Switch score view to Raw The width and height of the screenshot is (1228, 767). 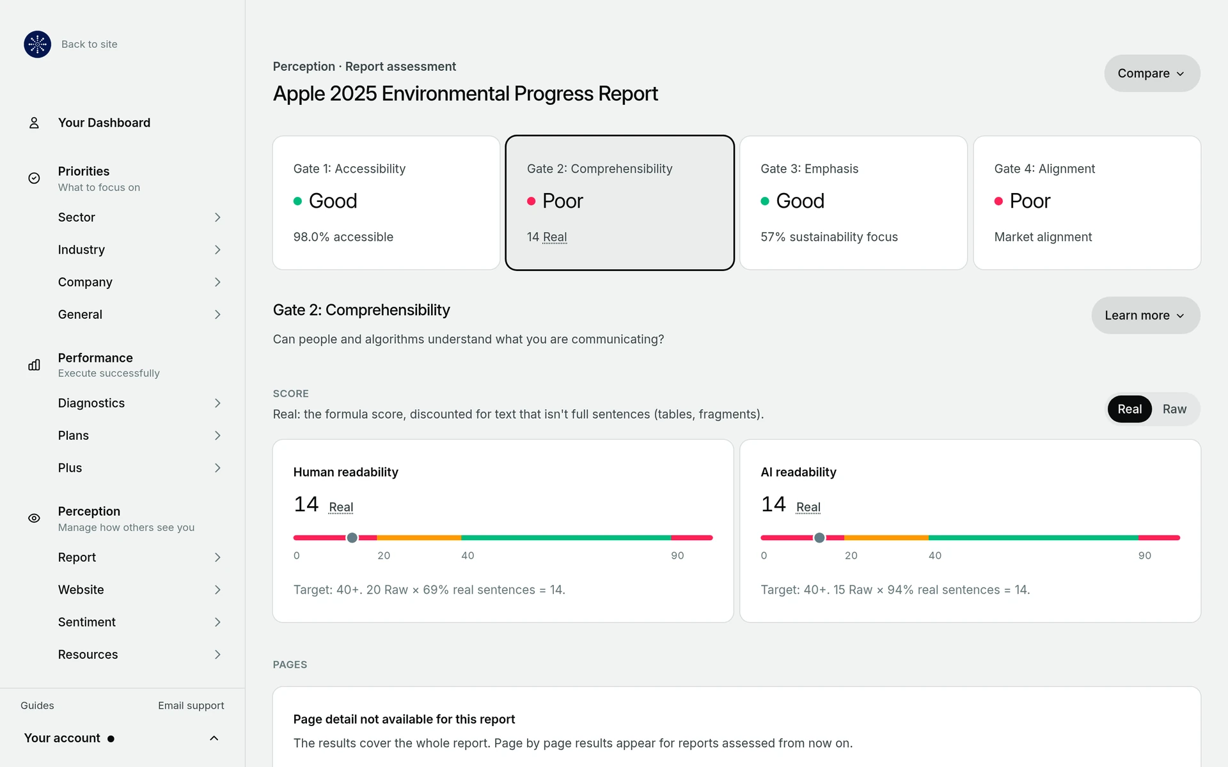point(1174,409)
